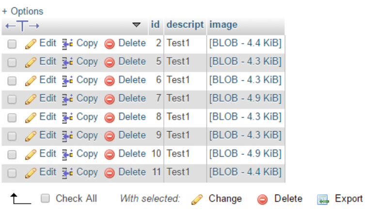370x211 pixels.
Task: Click the Export icon below the table
Action: pyautogui.click(x=323, y=199)
